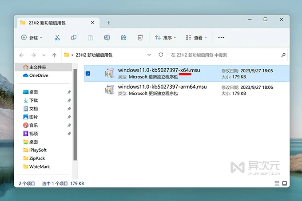Click 23H2 新功能启用包 path segment

click(x=94, y=55)
